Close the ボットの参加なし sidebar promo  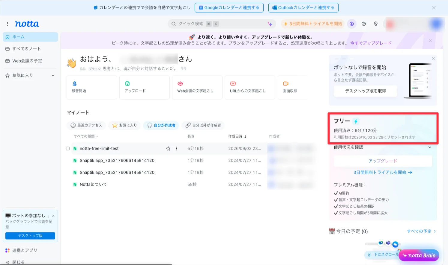point(53,216)
